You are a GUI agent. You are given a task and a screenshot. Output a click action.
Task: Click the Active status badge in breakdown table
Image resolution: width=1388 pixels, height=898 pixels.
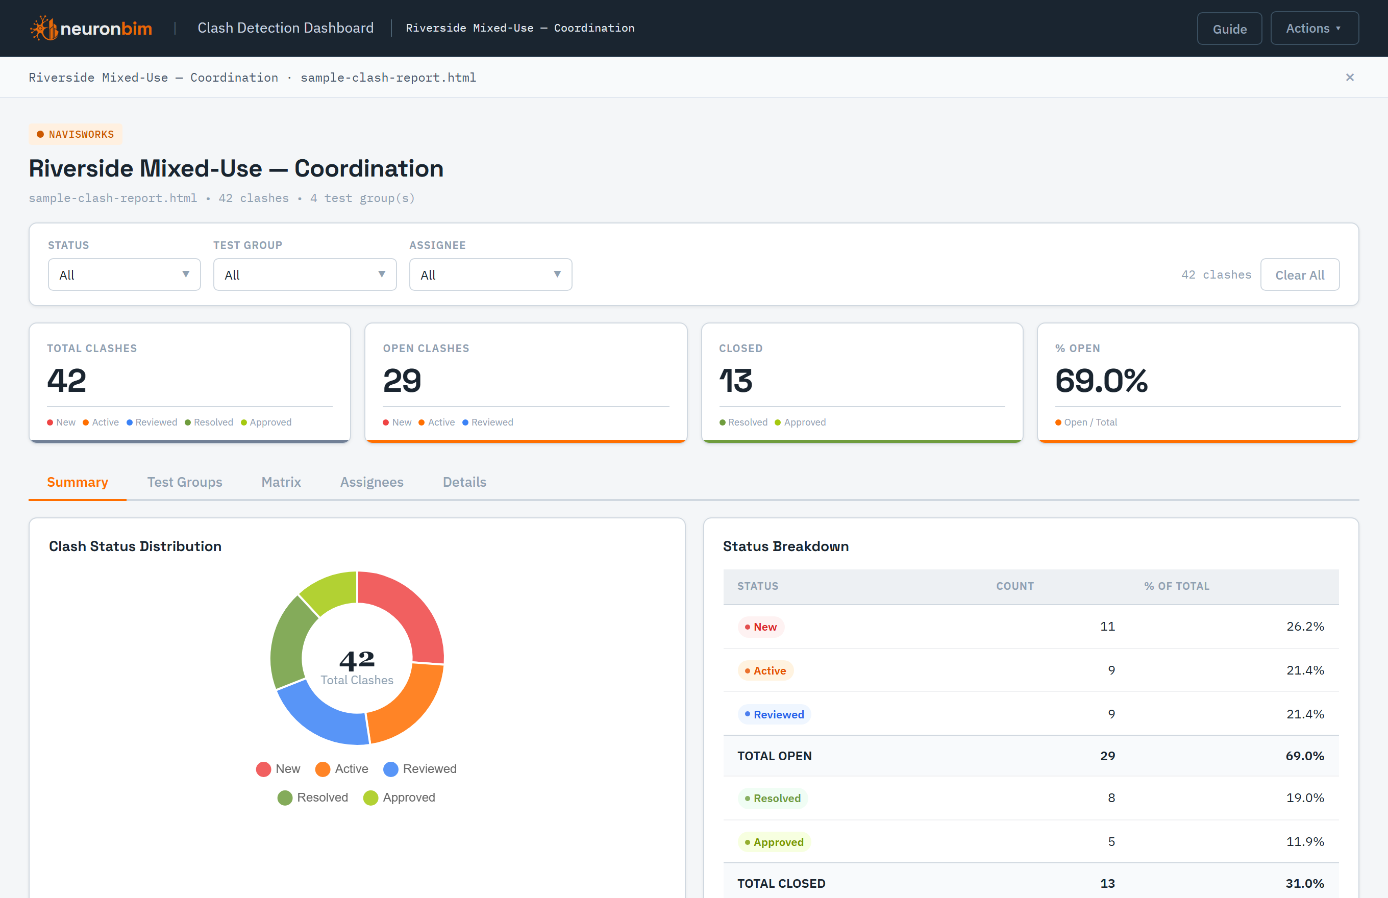pos(765,670)
